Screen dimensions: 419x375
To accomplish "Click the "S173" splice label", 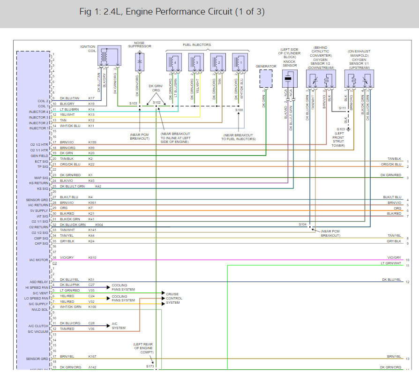I will click(x=150, y=367).
